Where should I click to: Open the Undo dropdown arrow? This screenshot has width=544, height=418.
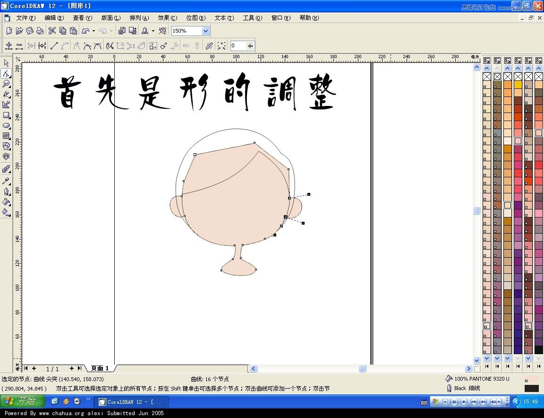tap(93, 31)
